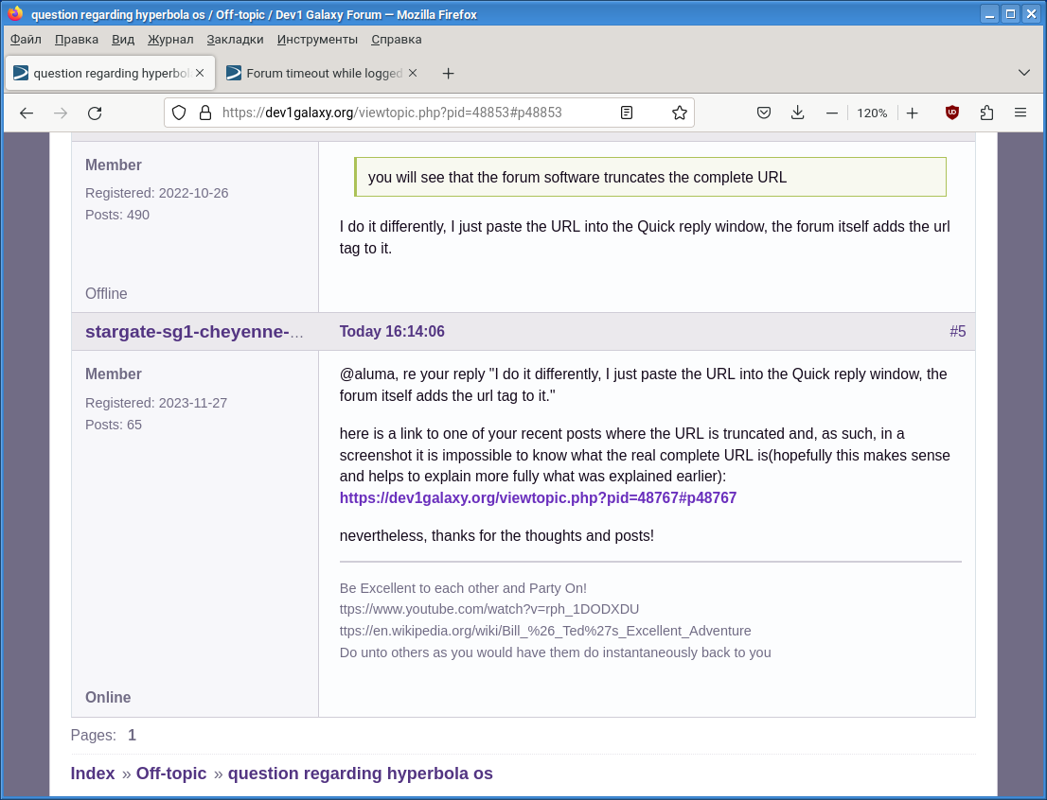Go back to the previous page
The width and height of the screenshot is (1047, 800).
point(27,113)
